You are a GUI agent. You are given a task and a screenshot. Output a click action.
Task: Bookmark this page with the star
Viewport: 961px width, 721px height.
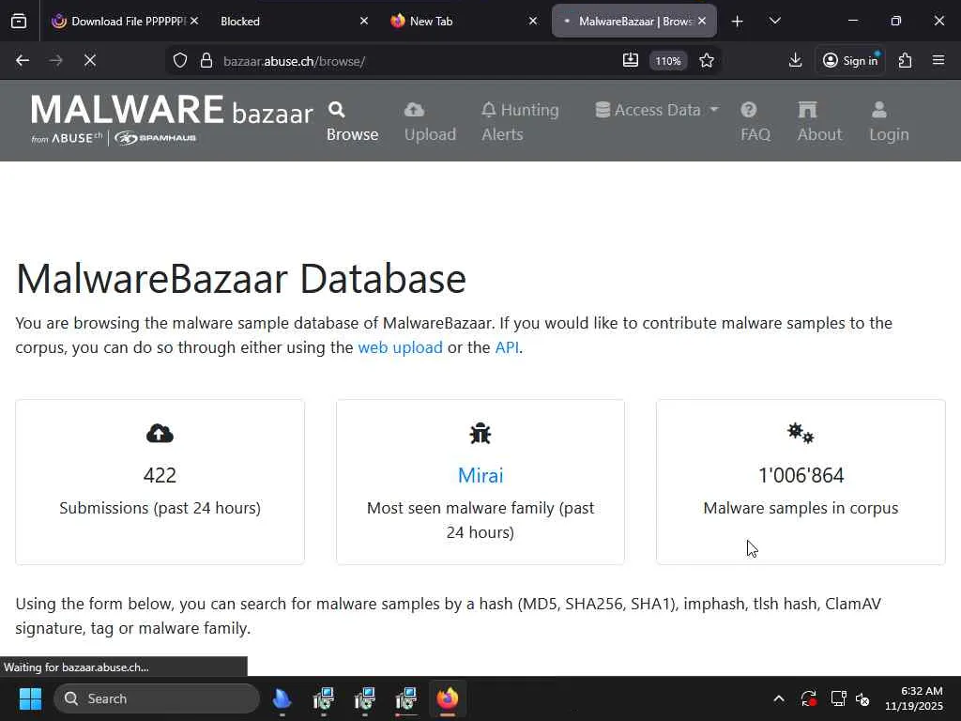pos(707,61)
